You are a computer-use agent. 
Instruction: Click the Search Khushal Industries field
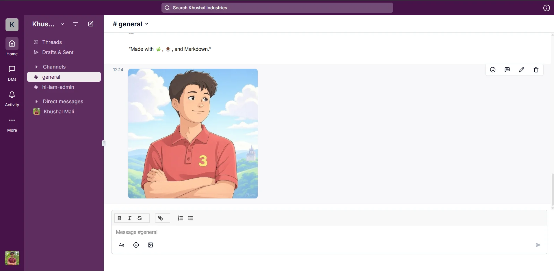(x=277, y=8)
